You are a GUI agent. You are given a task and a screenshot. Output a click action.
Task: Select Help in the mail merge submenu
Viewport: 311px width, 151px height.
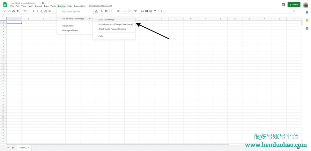pyautogui.click(x=114, y=36)
